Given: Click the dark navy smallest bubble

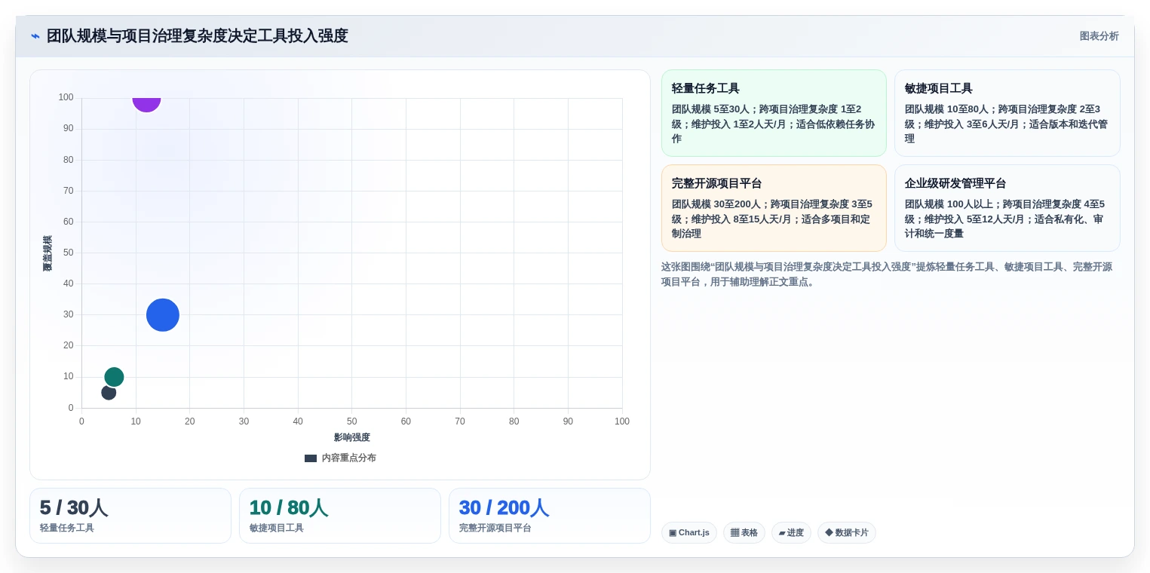Looking at the screenshot, I should (109, 393).
